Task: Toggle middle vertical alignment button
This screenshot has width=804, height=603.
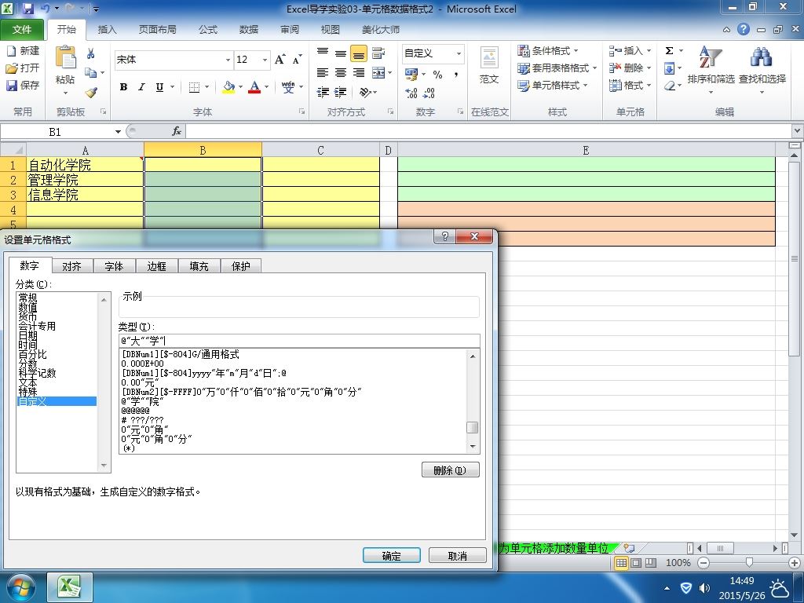Action: tap(341, 53)
